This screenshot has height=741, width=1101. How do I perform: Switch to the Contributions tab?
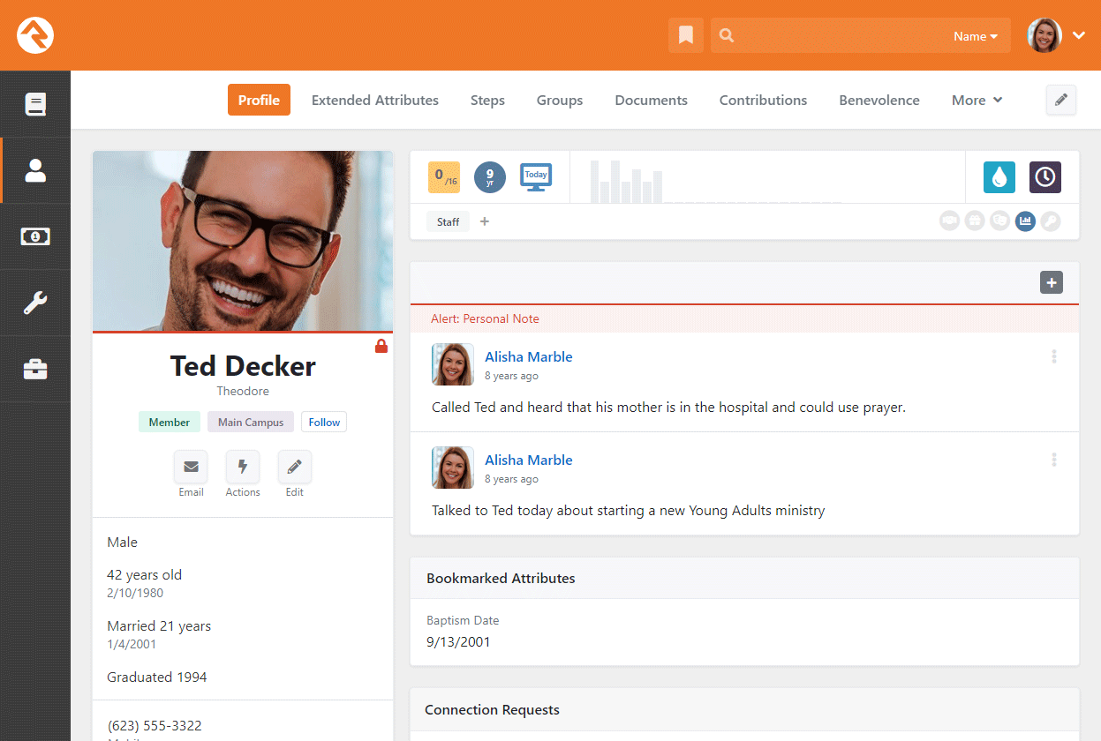point(763,100)
